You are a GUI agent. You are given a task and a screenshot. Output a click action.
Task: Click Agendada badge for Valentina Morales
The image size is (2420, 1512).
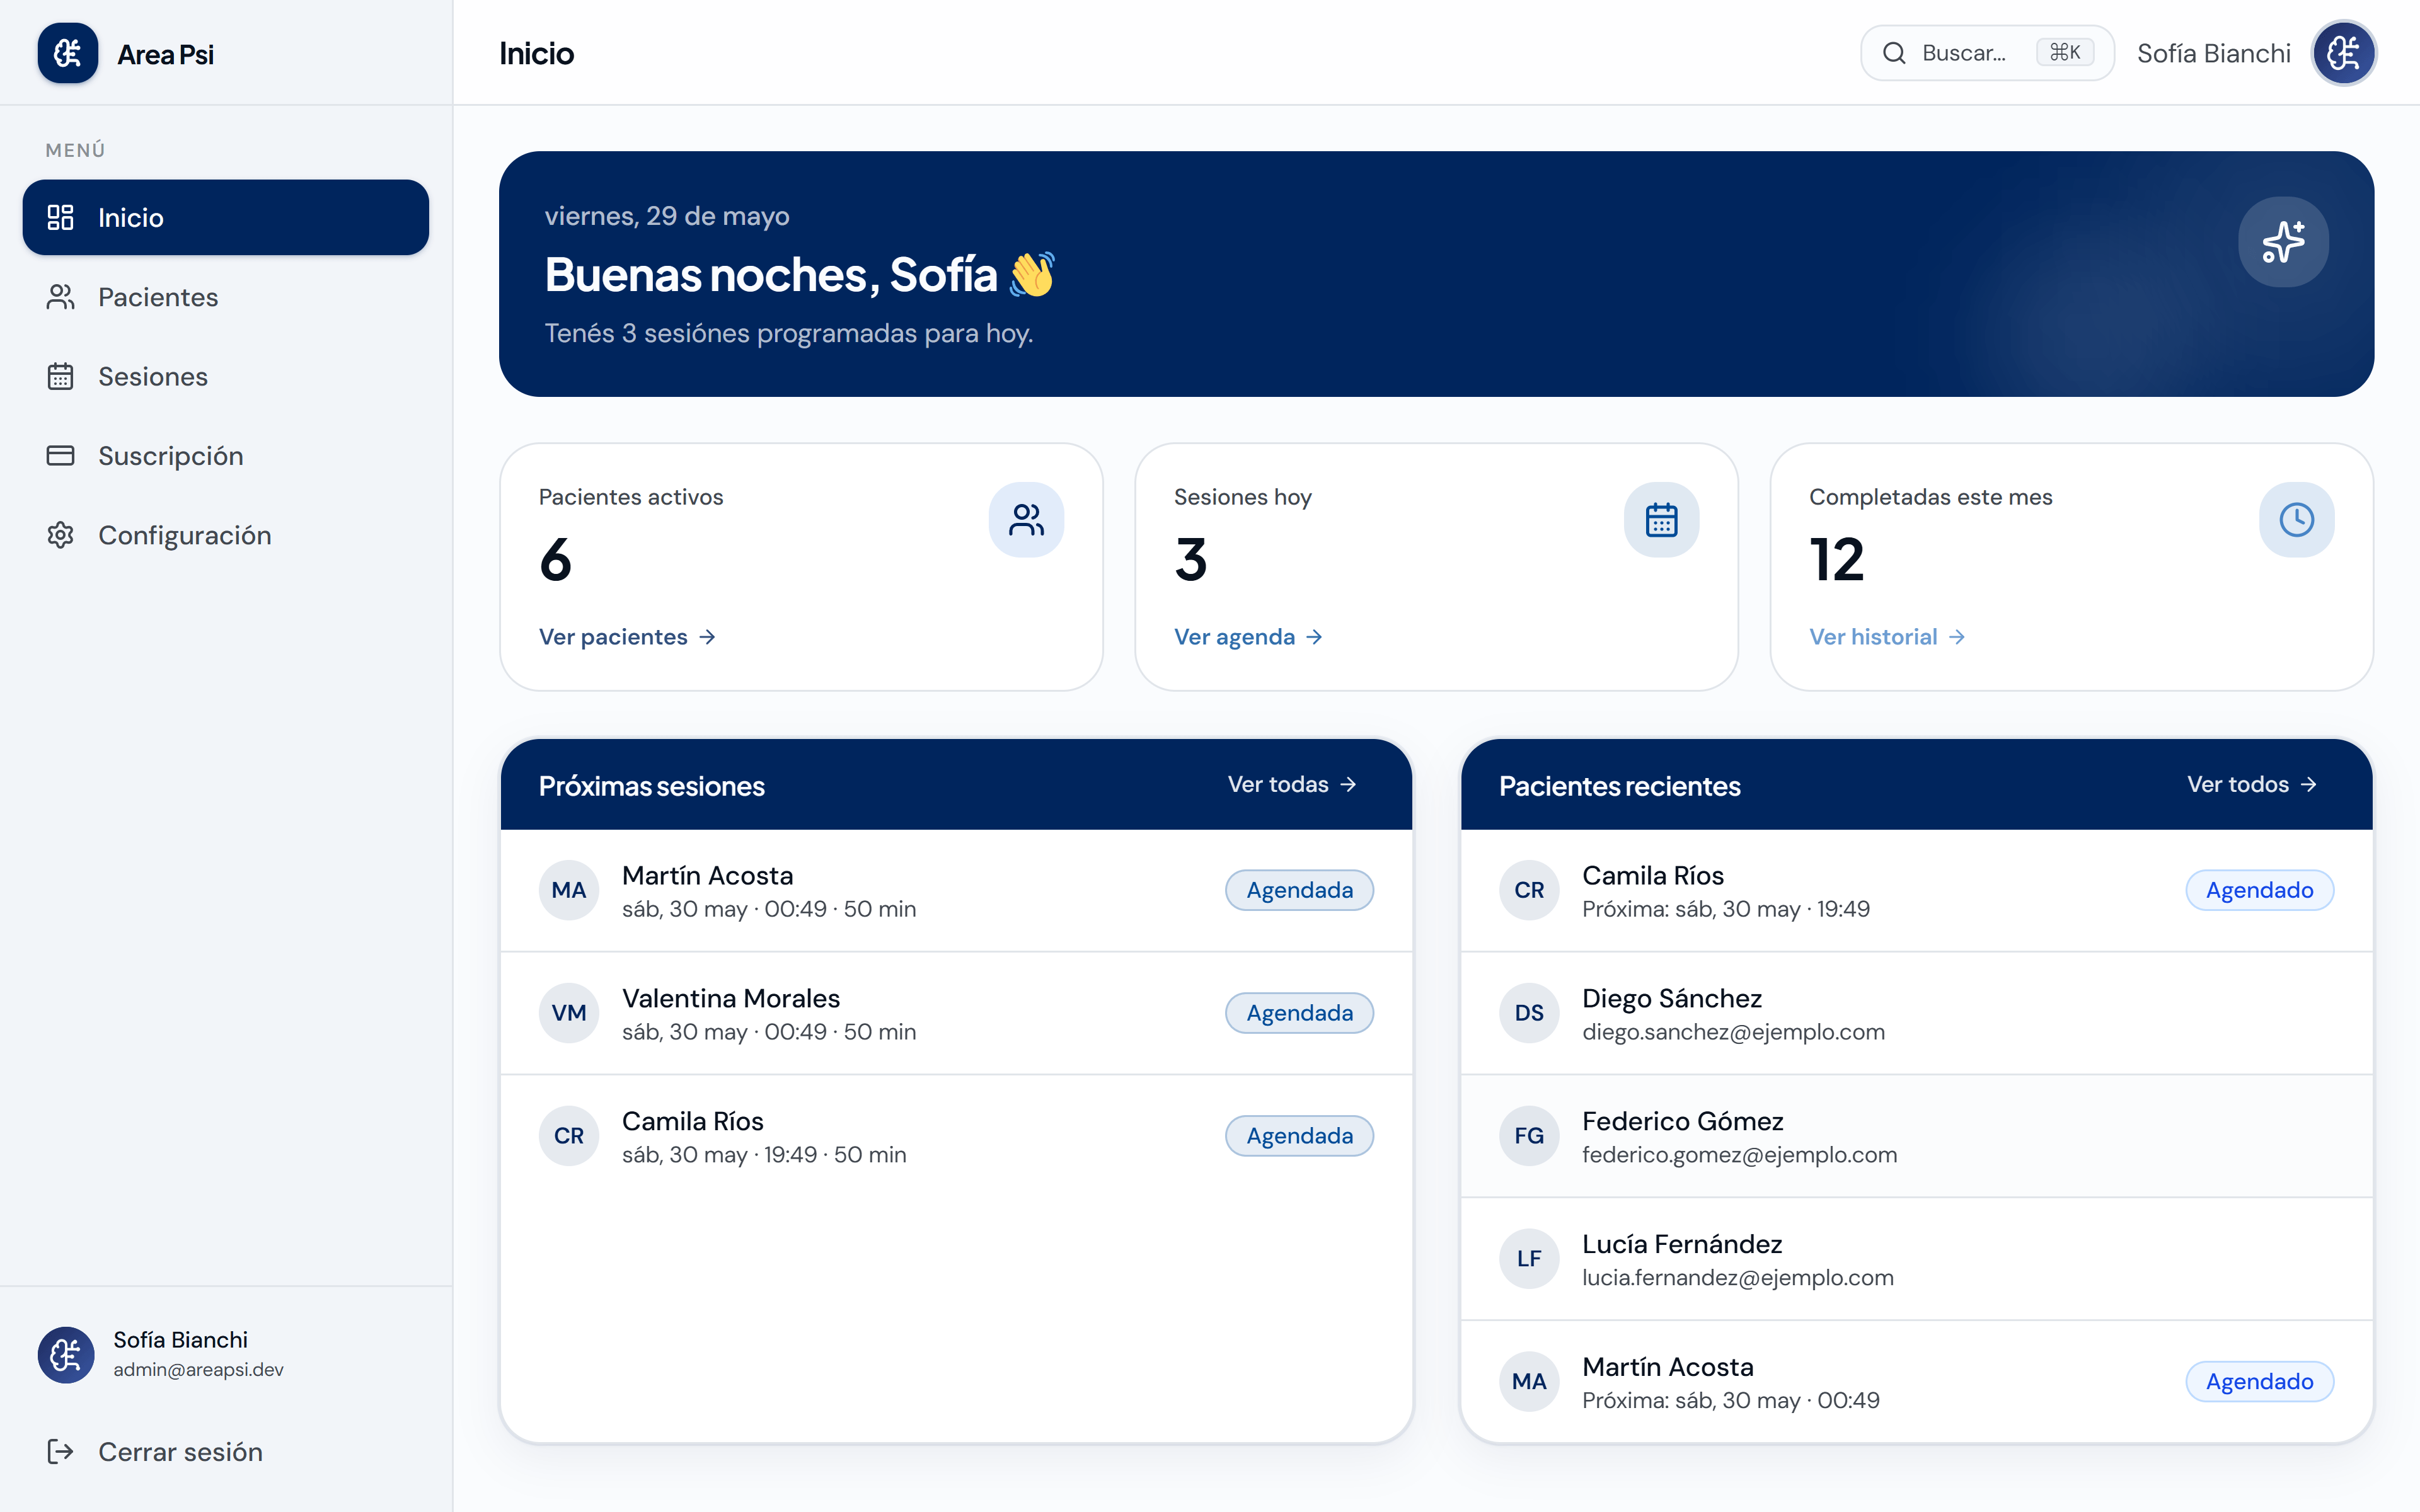click(1299, 1013)
